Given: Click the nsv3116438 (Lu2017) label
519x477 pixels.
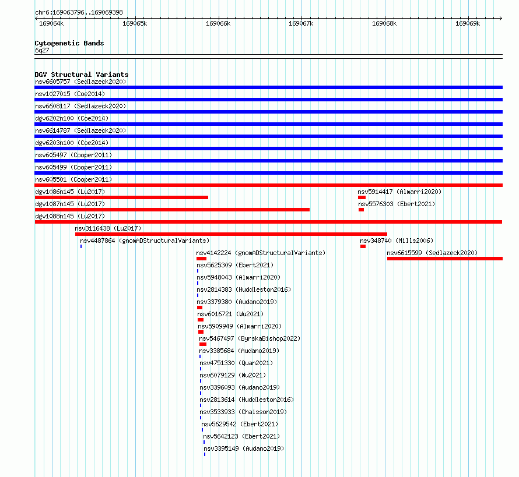Looking at the screenshot, I should coord(108,228).
